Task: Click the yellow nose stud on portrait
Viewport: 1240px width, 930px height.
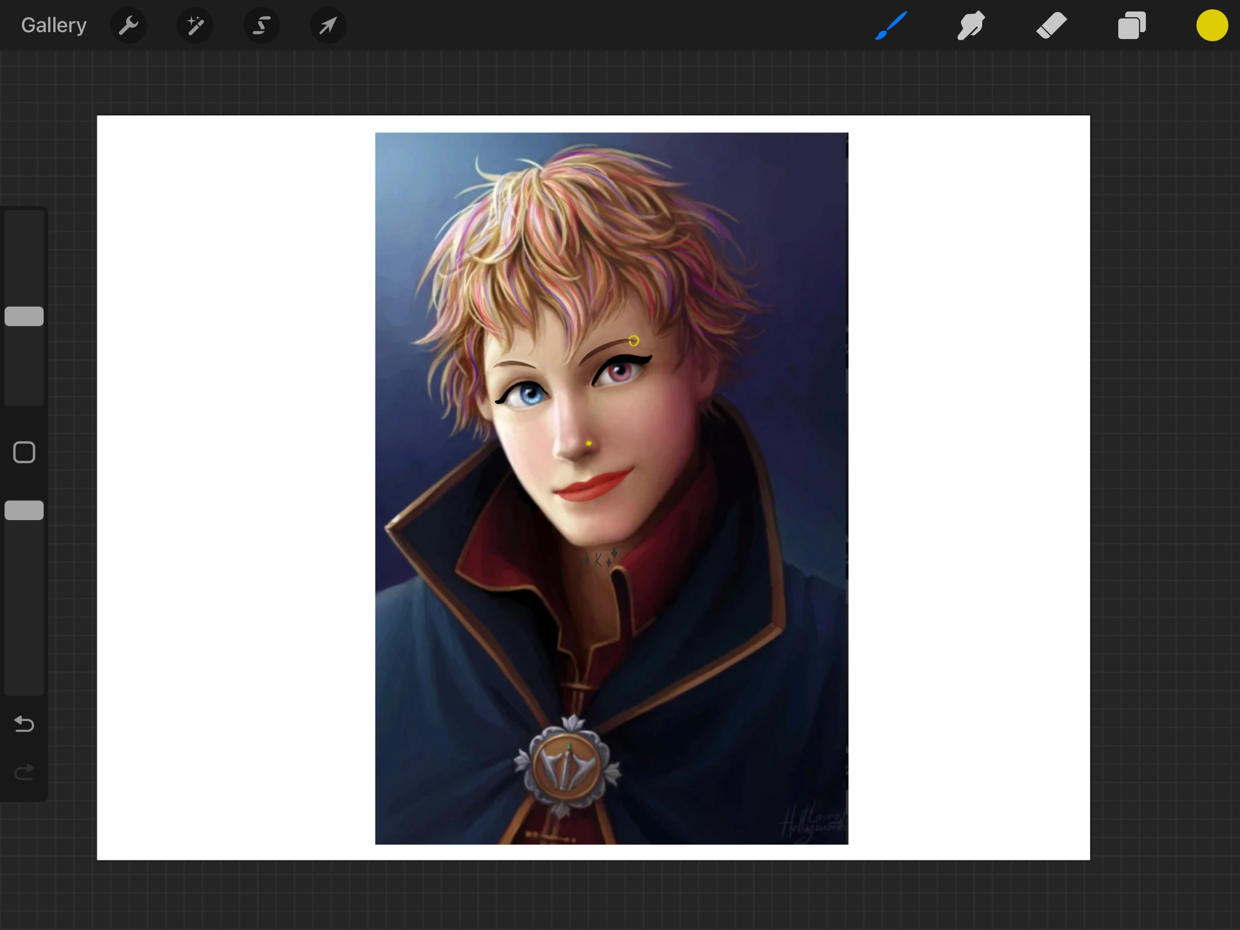Action: [588, 443]
